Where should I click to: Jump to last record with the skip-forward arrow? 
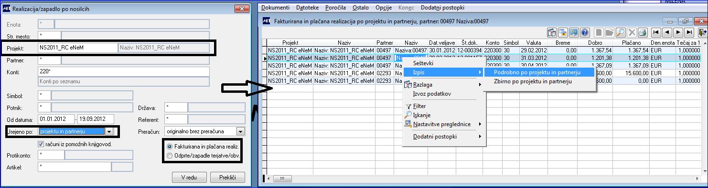(689, 32)
